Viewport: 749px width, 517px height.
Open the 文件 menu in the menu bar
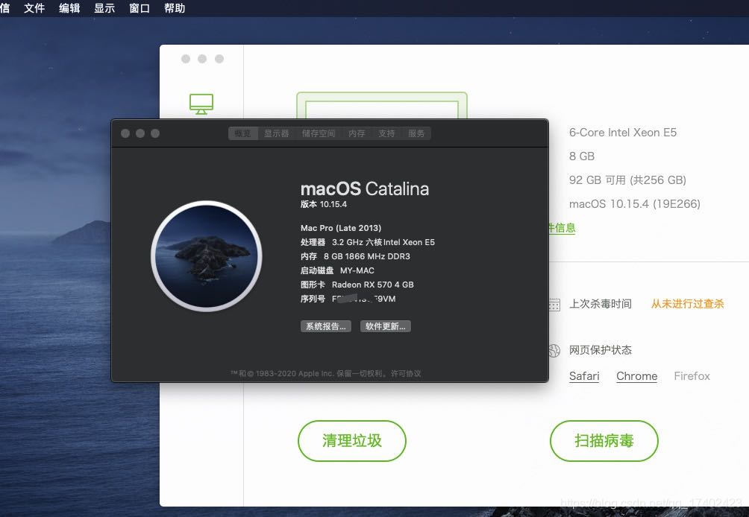(34, 8)
